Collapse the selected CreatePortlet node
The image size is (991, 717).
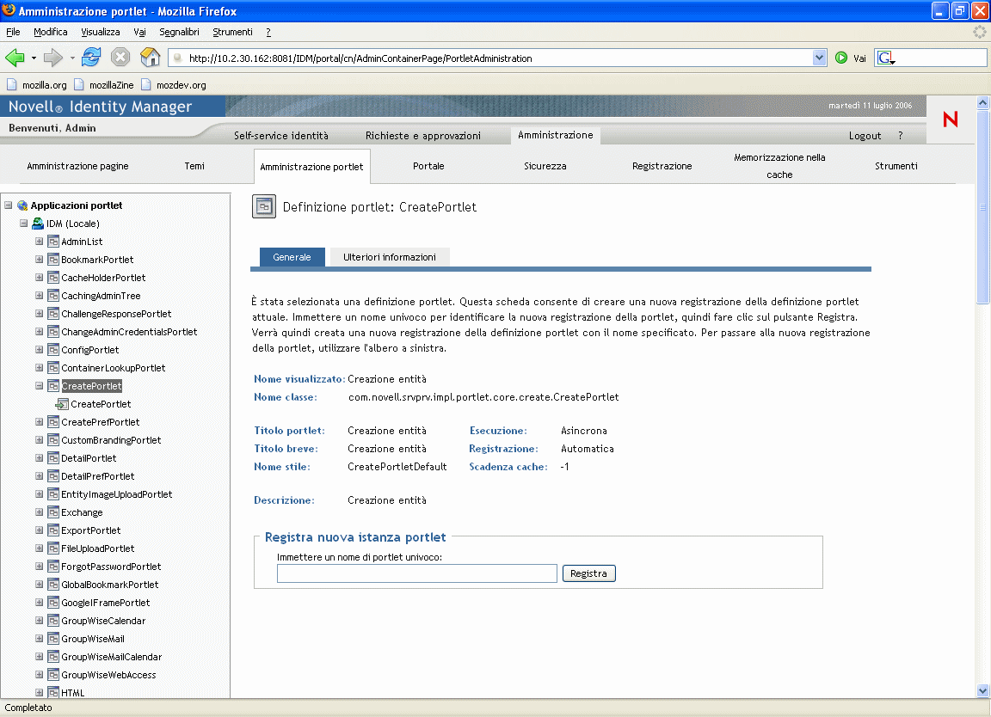coord(40,386)
